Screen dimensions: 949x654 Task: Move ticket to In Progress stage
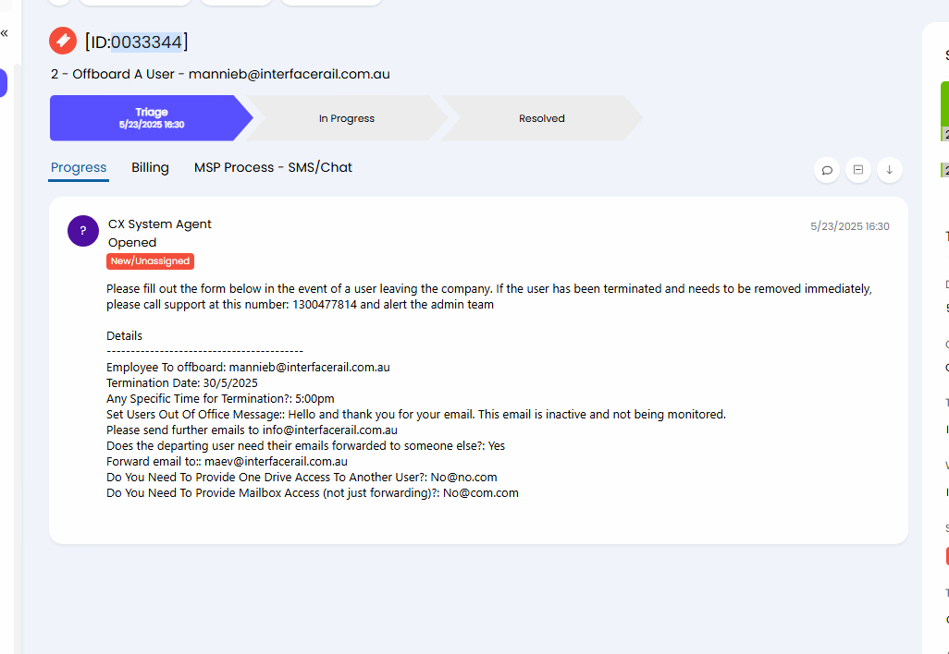pyautogui.click(x=347, y=118)
